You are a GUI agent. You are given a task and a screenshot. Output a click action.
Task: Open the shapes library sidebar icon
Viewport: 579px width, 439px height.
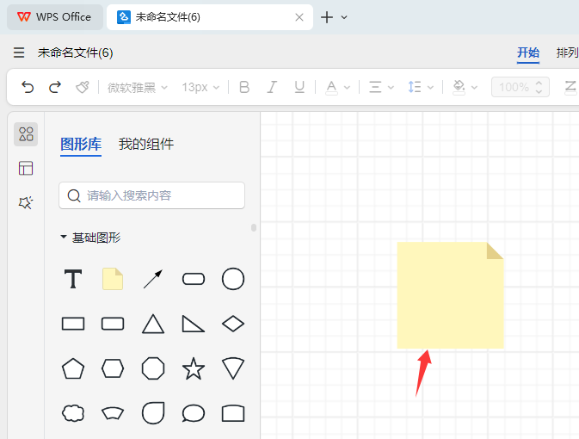[26, 134]
